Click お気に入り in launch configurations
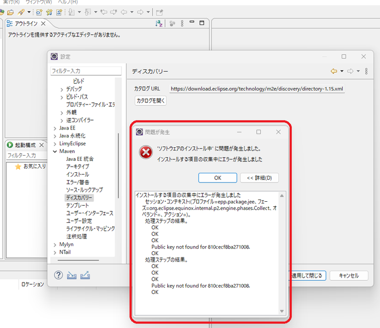The height and width of the screenshot is (328, 380). click(35, 166)
